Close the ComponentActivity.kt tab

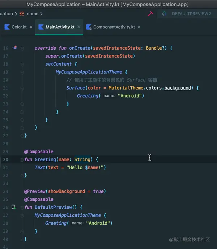point(139,27)
